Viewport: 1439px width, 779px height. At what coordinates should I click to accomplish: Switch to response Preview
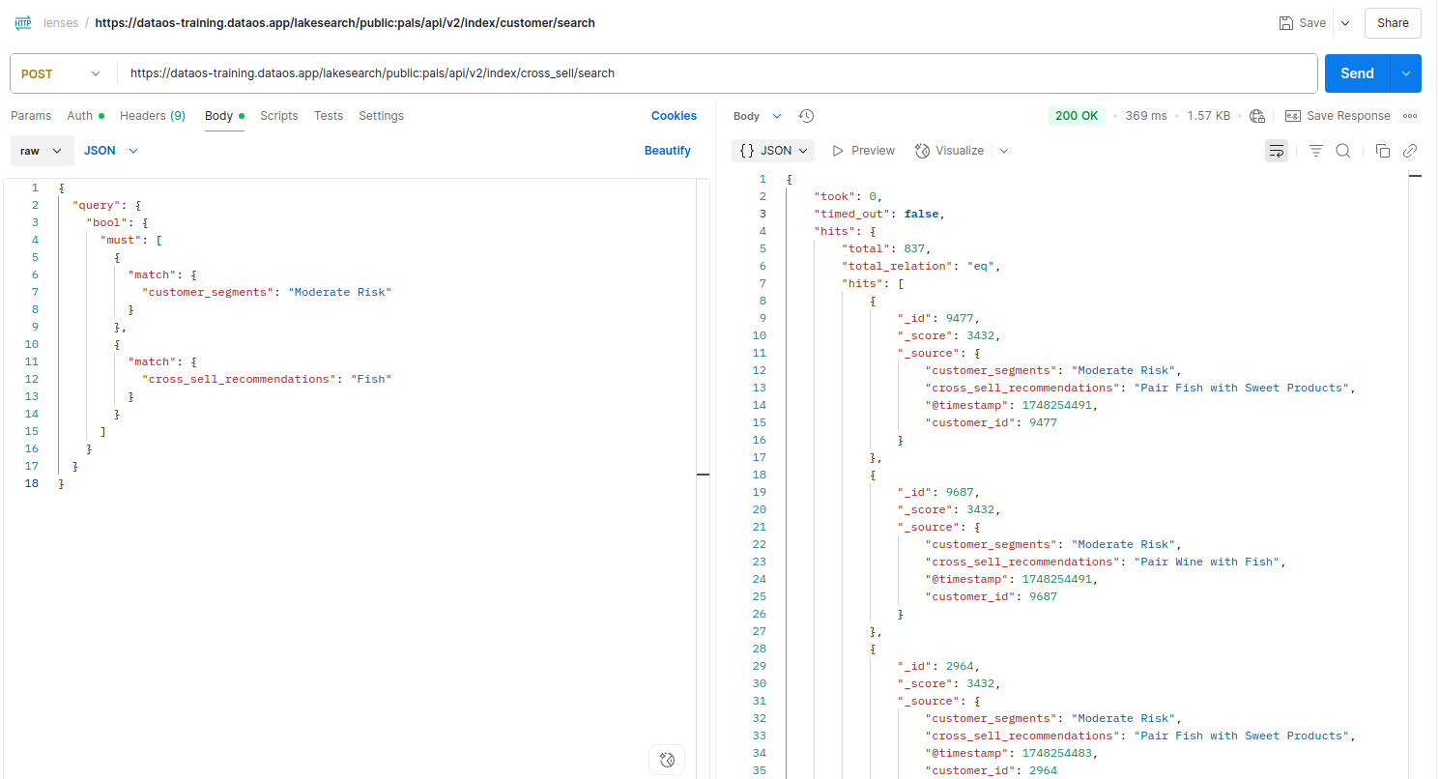pos(863,151)
